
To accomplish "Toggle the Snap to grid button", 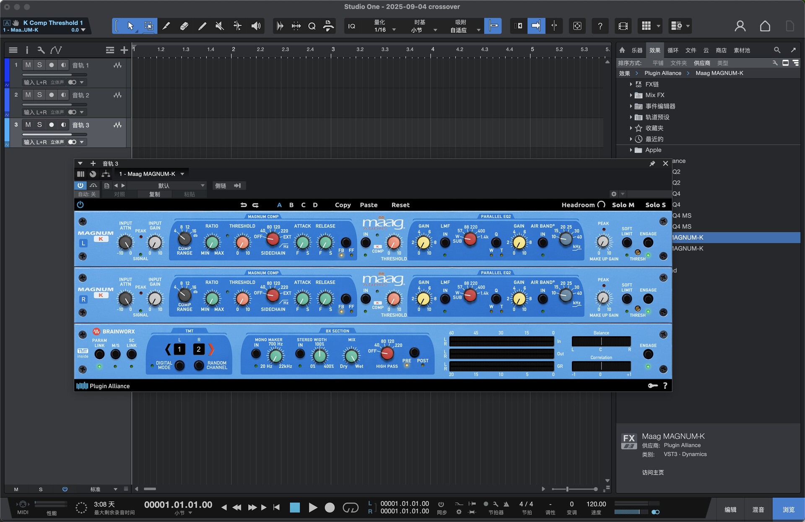I will click(493, 26).
